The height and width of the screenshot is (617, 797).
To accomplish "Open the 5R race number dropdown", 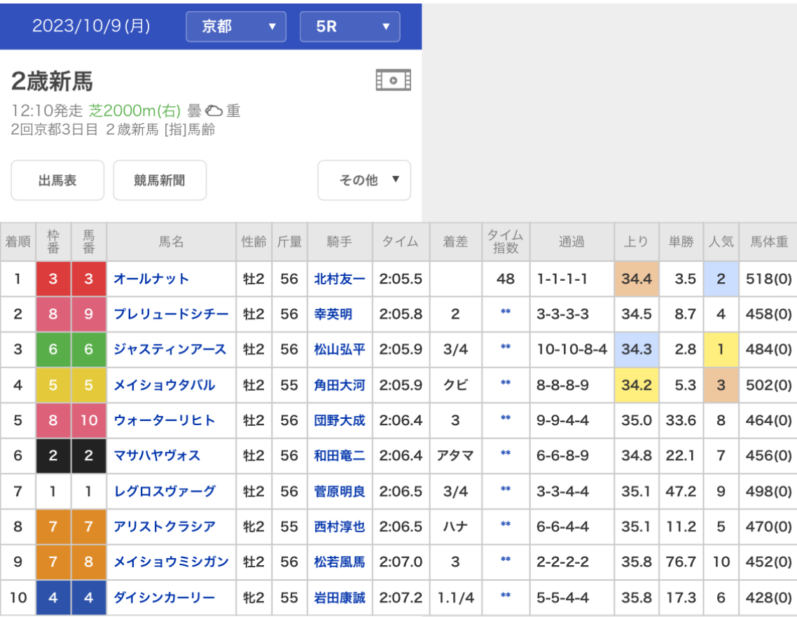I will tap(349, 27).
